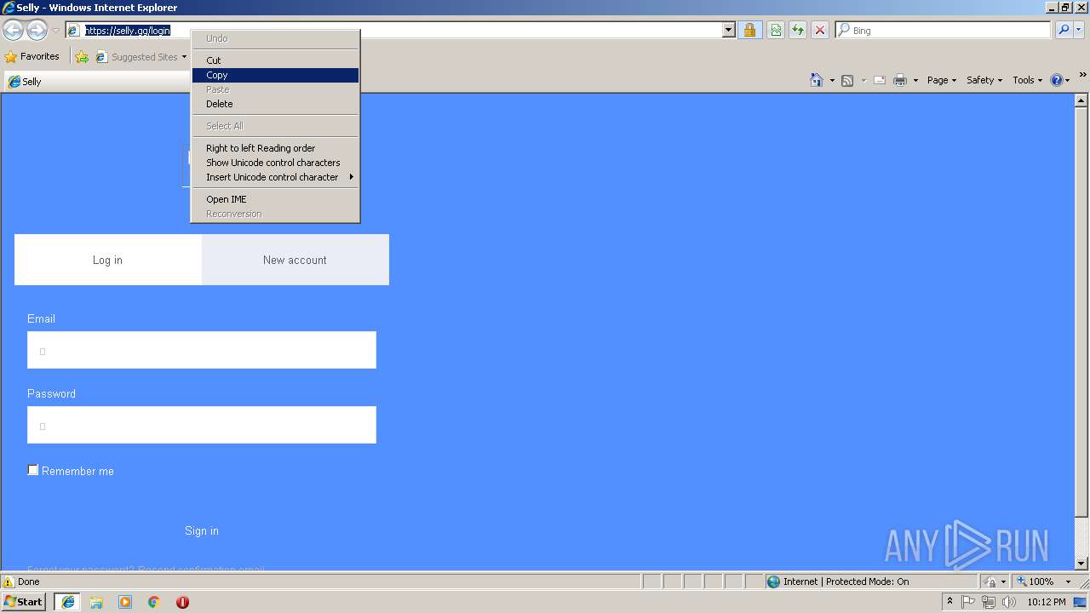Tick the Remember me checkbox

pyautogui.click(x=33, y=470)
